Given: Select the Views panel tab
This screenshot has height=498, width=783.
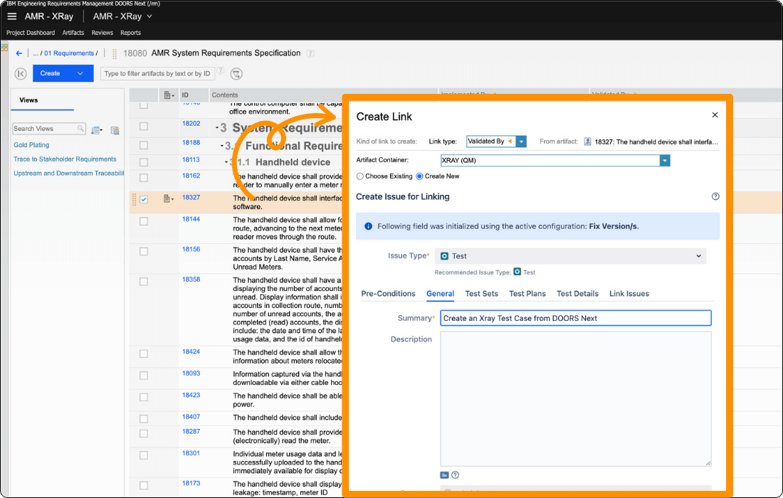Looking at the screenshot, I should pos(28,100).
